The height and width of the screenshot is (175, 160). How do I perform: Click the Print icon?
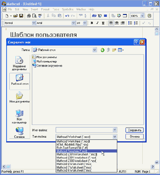29,16
